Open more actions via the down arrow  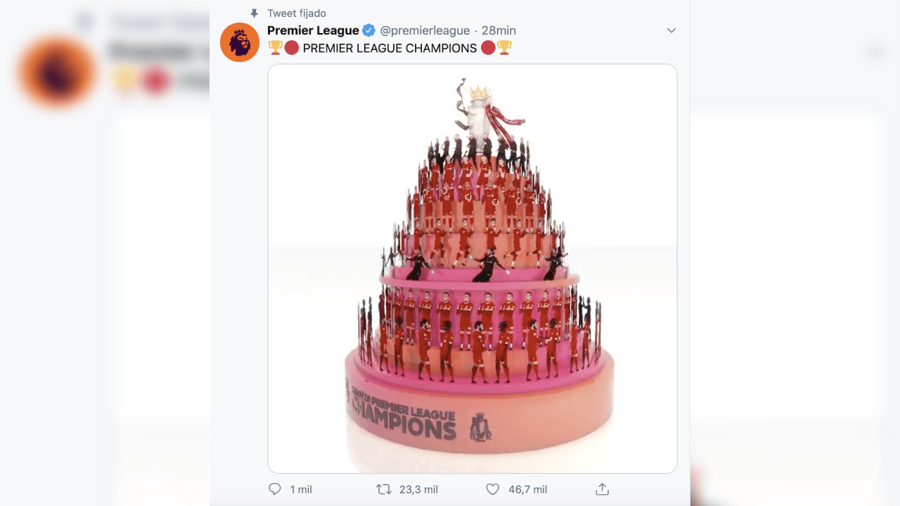click(671, 30)
